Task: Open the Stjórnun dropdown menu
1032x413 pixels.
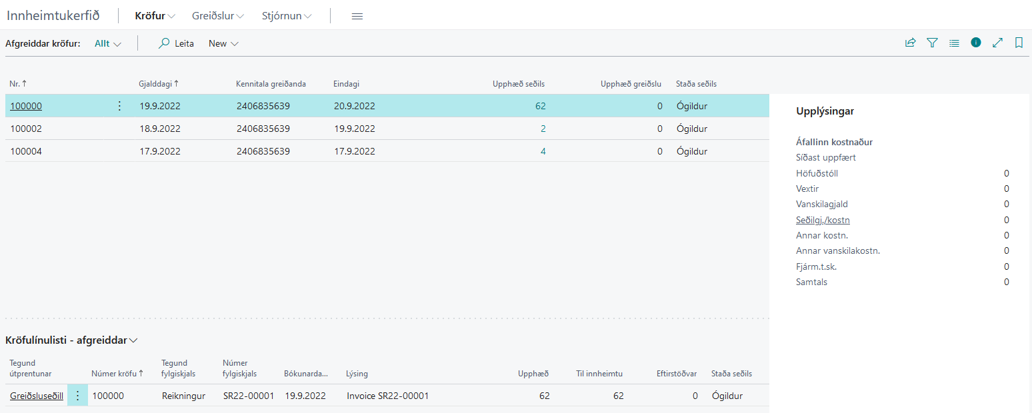Action: pyautogui.click(x=287, y=16)
